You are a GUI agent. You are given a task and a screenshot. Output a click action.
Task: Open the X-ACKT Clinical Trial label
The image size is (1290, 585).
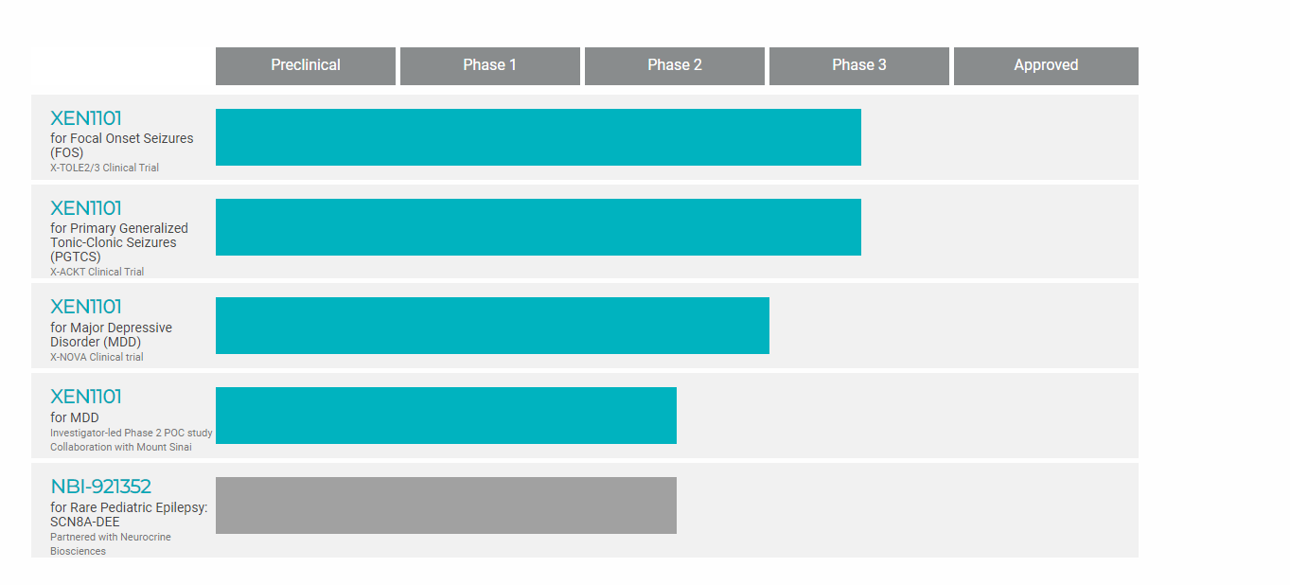click(x=97, y=272)
